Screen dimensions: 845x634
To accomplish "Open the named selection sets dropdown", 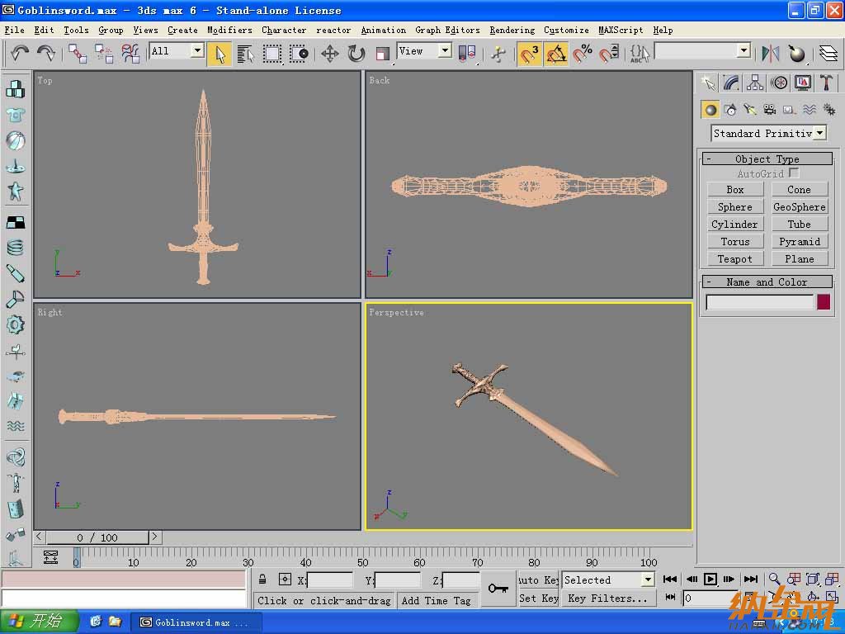I will pos(744,50).
